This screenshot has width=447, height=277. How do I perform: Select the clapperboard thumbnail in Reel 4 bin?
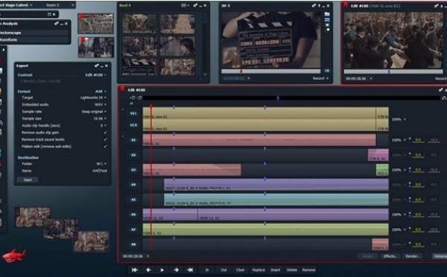click(139, 67)
